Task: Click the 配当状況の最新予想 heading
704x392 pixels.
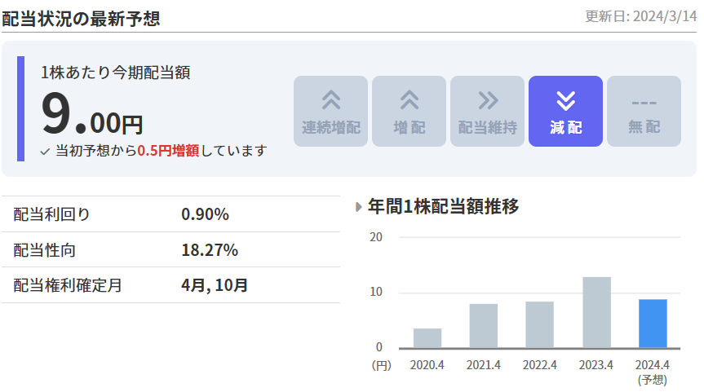Action: click(x=81, y=18)
